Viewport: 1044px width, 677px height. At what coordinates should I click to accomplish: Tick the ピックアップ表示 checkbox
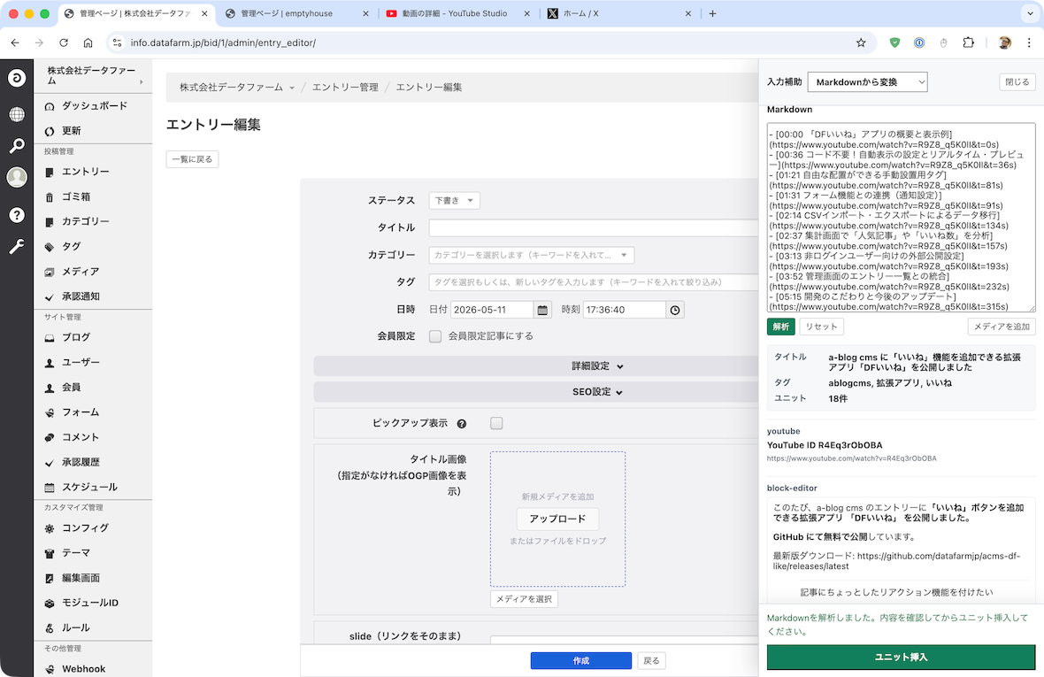click(x=496, y=423)
